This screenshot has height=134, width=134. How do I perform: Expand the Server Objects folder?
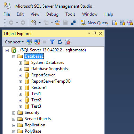[x=14, y=119]
